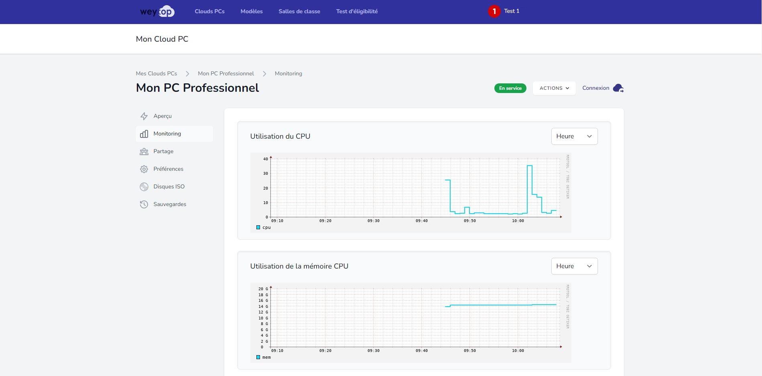762x376 pixels.
Task: Select the Disques ISO disc icon
Action: click(144, 186)
